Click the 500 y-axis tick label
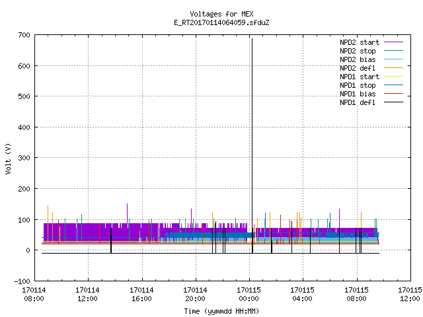The height and width of the screenshot is (317, 423). [24, 96]
